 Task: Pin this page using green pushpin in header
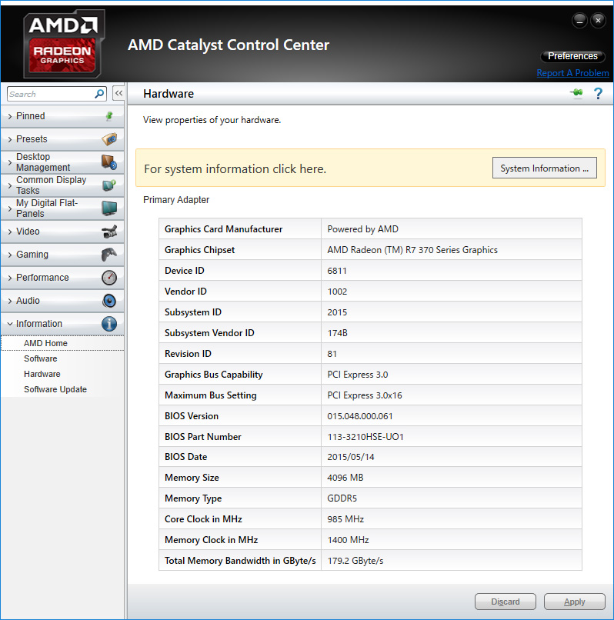577,93
